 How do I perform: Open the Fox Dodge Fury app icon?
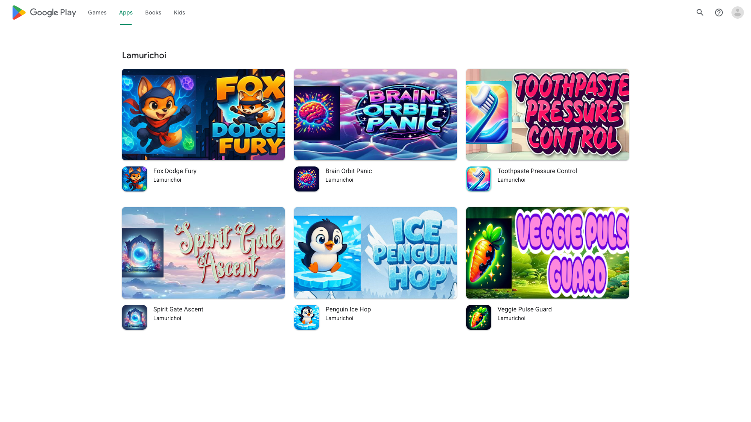(135, 179)
